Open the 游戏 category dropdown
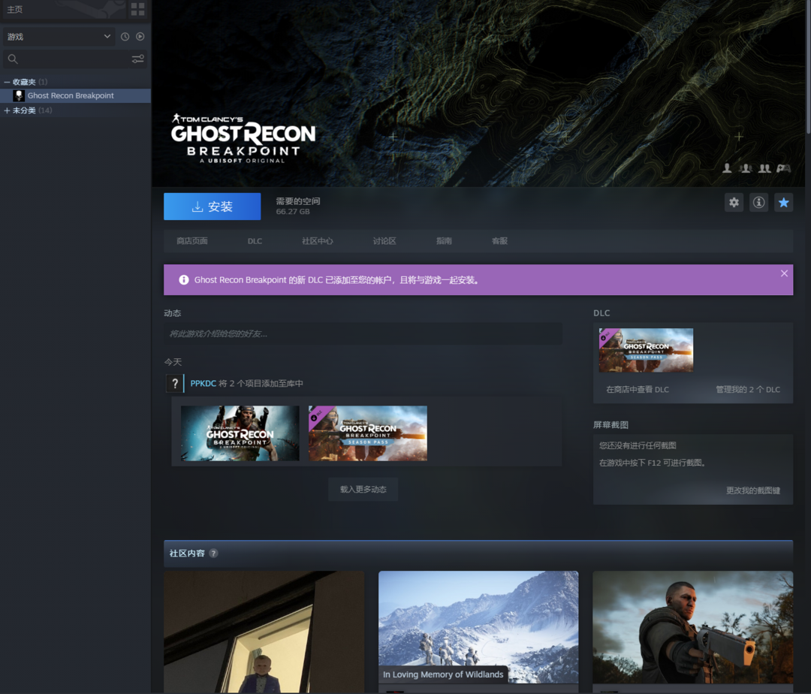This screenshot has height=694, width=811. (x=58, y=37)
